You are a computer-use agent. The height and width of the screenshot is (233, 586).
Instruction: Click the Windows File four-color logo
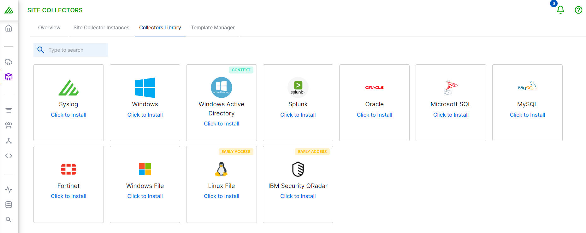pyautogui.click(x=145, y=169)
